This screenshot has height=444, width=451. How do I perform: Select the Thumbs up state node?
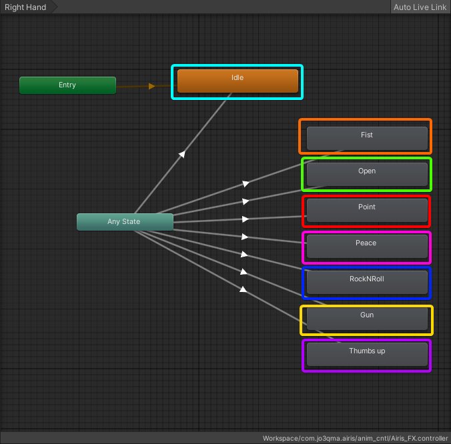pyautogui.click(x=366, y=354)
